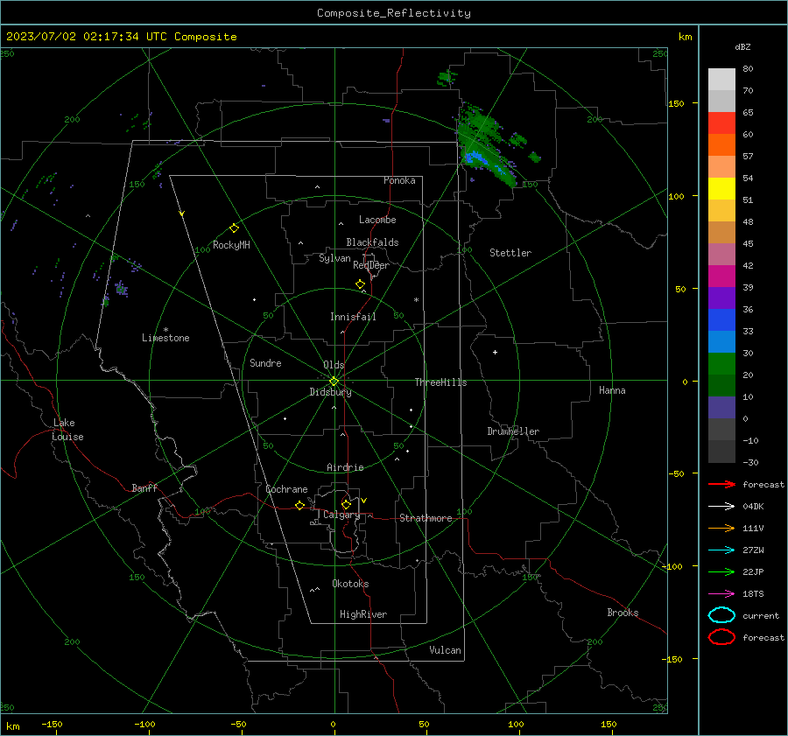This screenshot has height=736, width=788.
Task: Click the red forecast arrow in legend
Action: pyautogui.click(x=721, y=484)
